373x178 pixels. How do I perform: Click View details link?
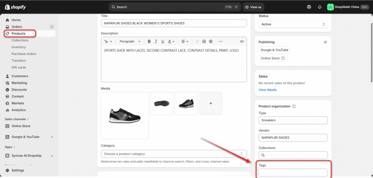[268, 90]
